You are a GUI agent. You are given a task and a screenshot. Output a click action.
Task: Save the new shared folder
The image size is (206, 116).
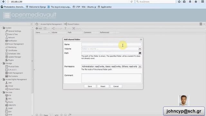[90, 86]
